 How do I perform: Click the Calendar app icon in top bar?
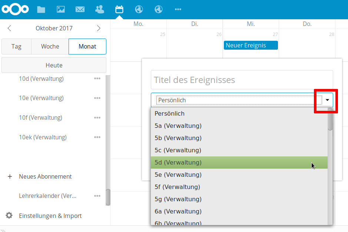tap(119, 9)
